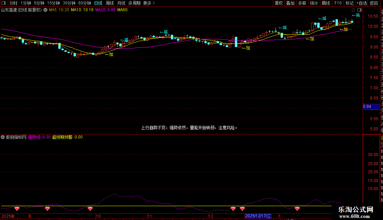Switch to the 60分钟 period
Image resolution: width=383 pixels, height=220 pixels.
pos(85,3)
